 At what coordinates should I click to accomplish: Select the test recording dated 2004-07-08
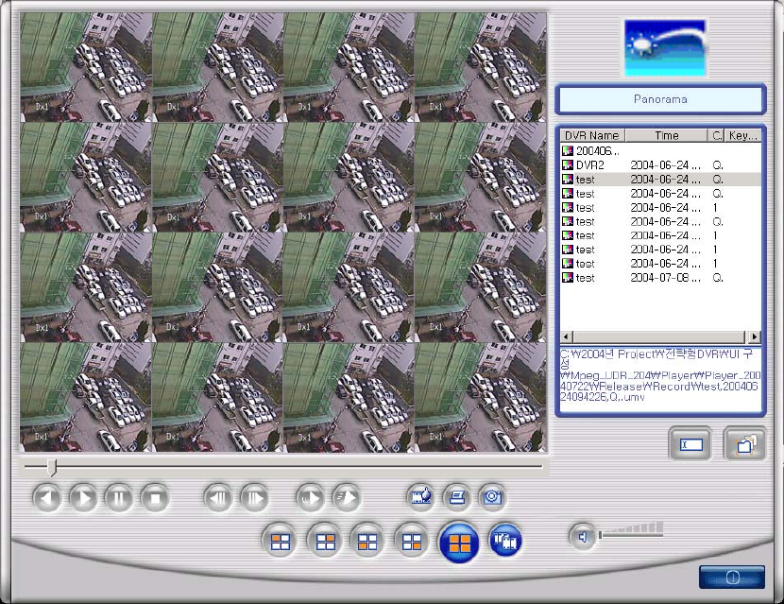click(x=660, y=277)
